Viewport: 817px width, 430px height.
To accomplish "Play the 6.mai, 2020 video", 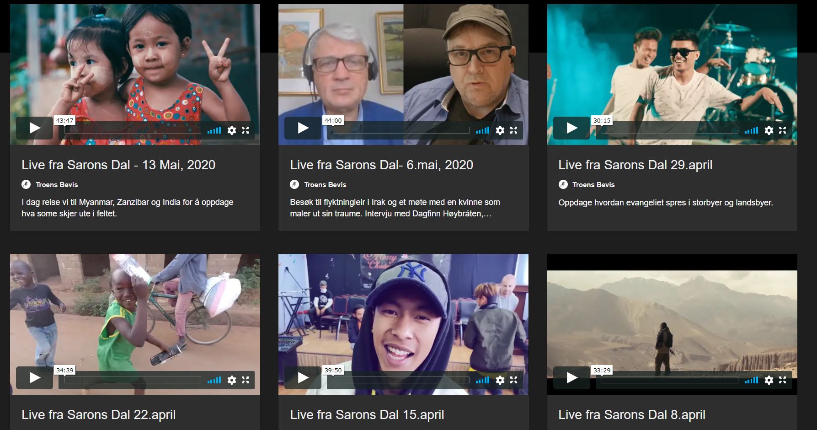I will click(303, 128).
